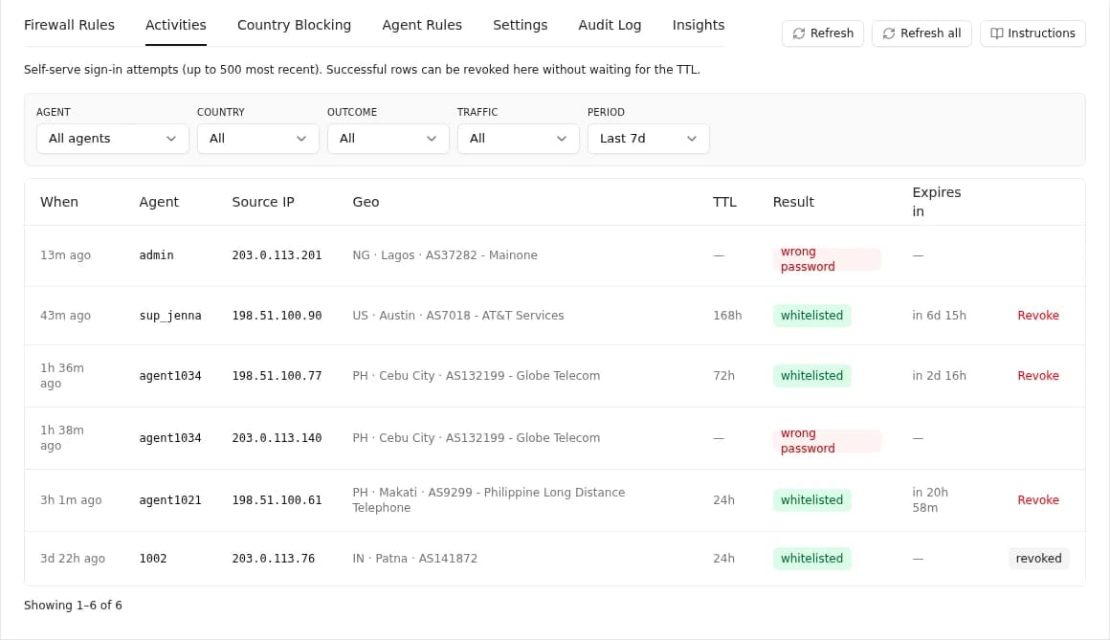Screen dimensions: 1110x640
Task: Click the Geo column header
Action: pos(366,202)
